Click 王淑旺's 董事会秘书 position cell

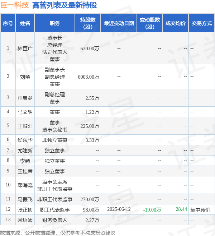pos(55,126)
